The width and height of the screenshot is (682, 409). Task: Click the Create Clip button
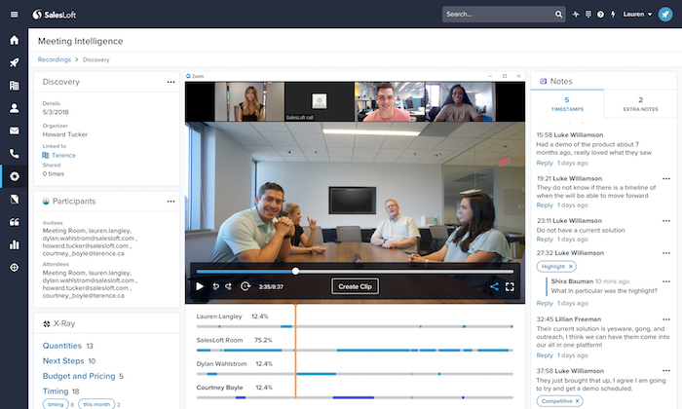pos(355,286)
